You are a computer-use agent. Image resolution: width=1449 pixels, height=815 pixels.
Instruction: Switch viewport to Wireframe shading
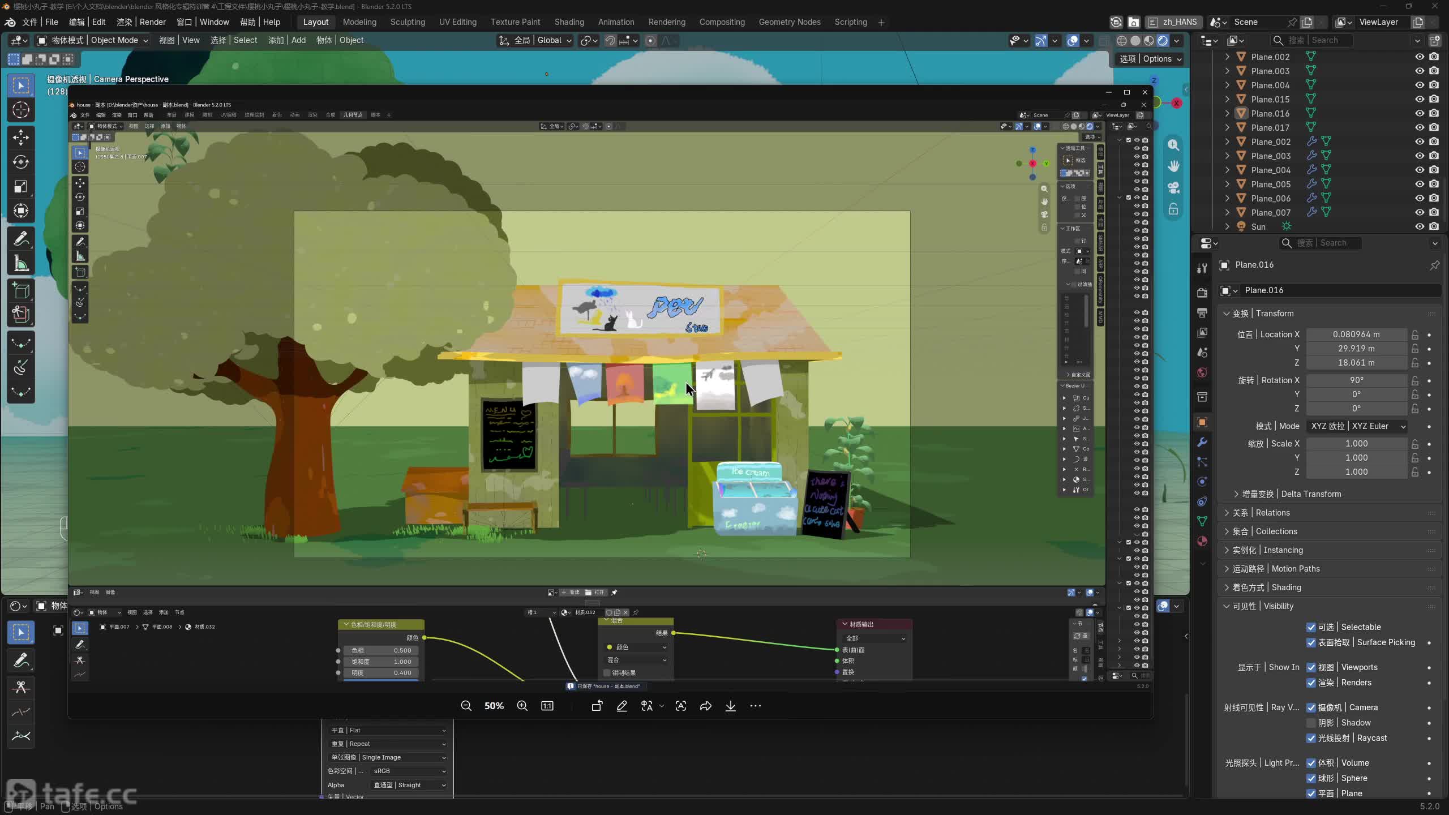pos(1122,41)
